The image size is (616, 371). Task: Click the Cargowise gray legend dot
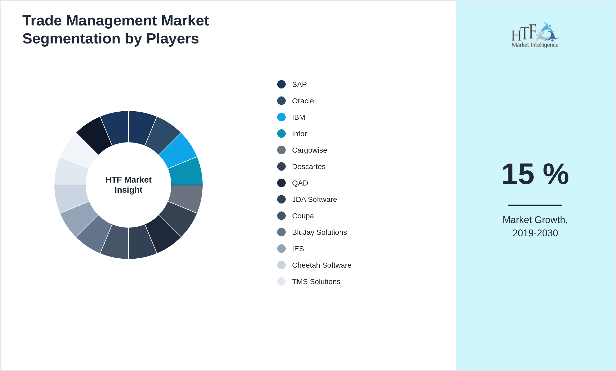coord(281,150)
